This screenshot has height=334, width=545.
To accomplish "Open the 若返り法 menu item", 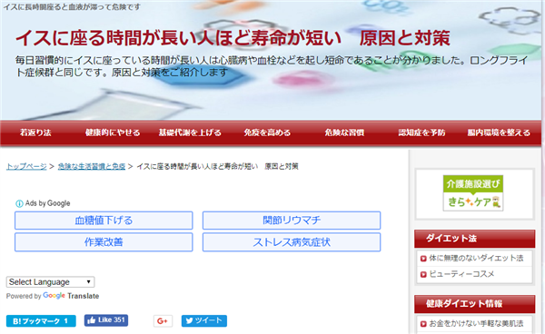I will (35, 133).
